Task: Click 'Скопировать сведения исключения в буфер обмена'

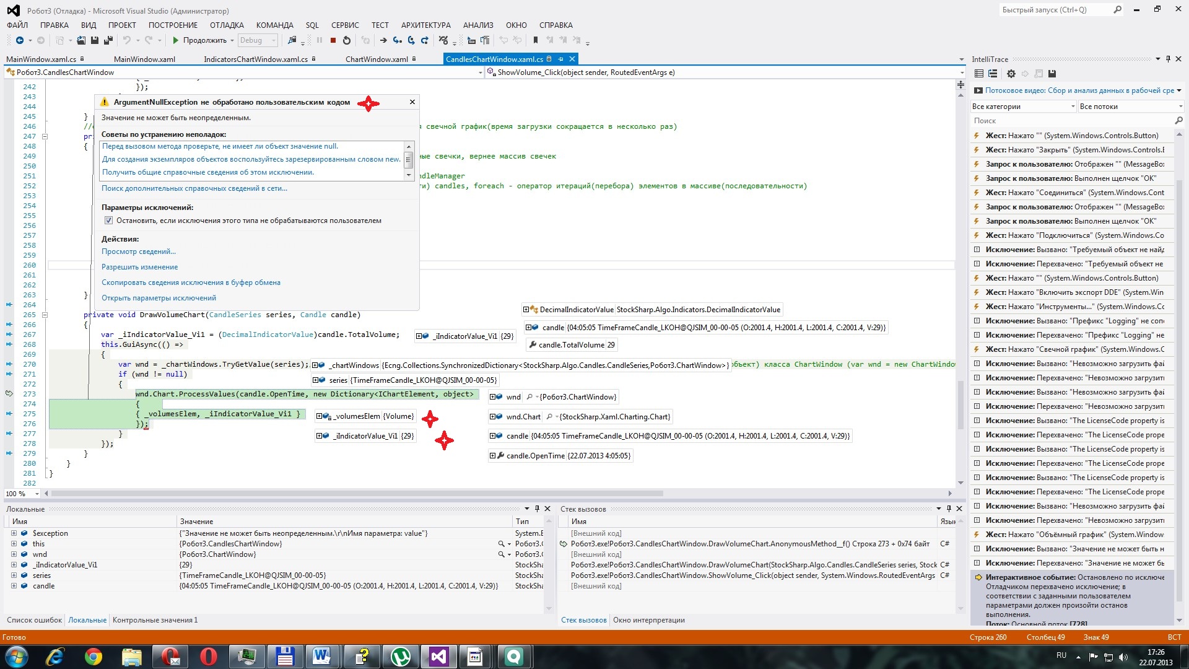Action: click(x=191, y=282)
